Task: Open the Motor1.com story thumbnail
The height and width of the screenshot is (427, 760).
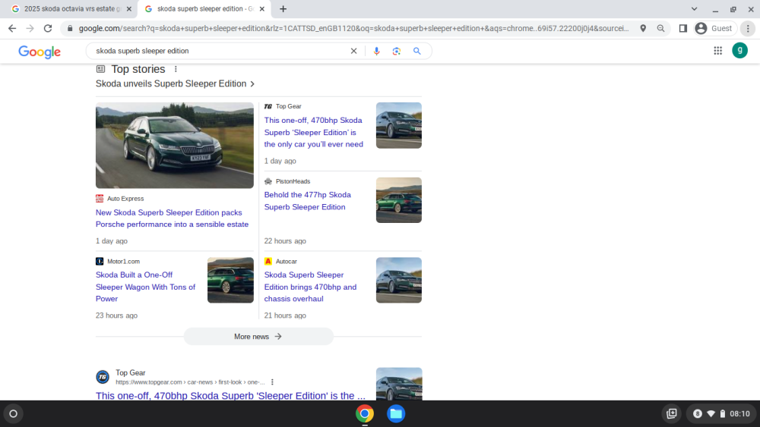Action: 230,280
